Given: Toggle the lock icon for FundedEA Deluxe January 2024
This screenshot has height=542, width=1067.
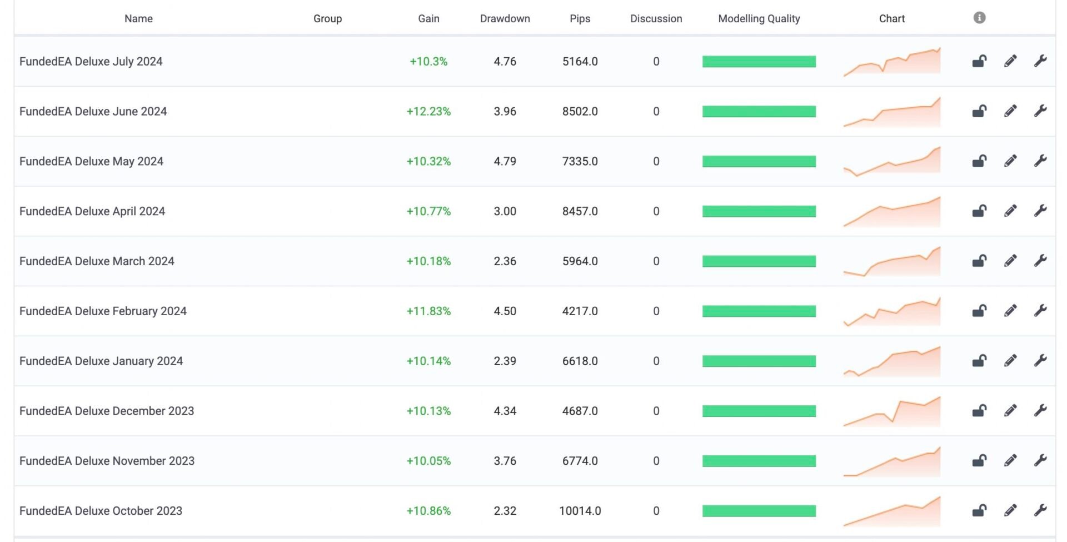Looking at the screenshot, I should pos(979,361).
